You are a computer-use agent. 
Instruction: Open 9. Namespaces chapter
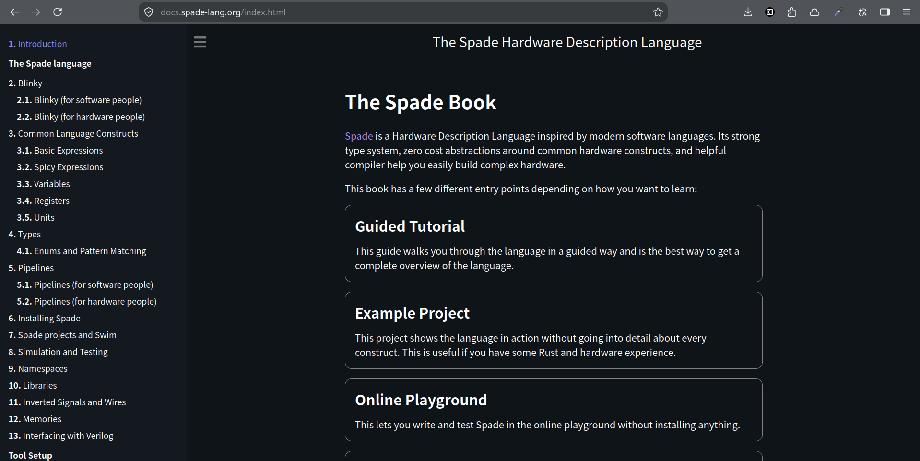pos(38,368)
